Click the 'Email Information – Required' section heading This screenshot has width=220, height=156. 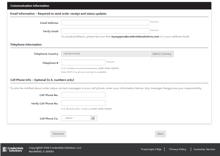point(58,14)
